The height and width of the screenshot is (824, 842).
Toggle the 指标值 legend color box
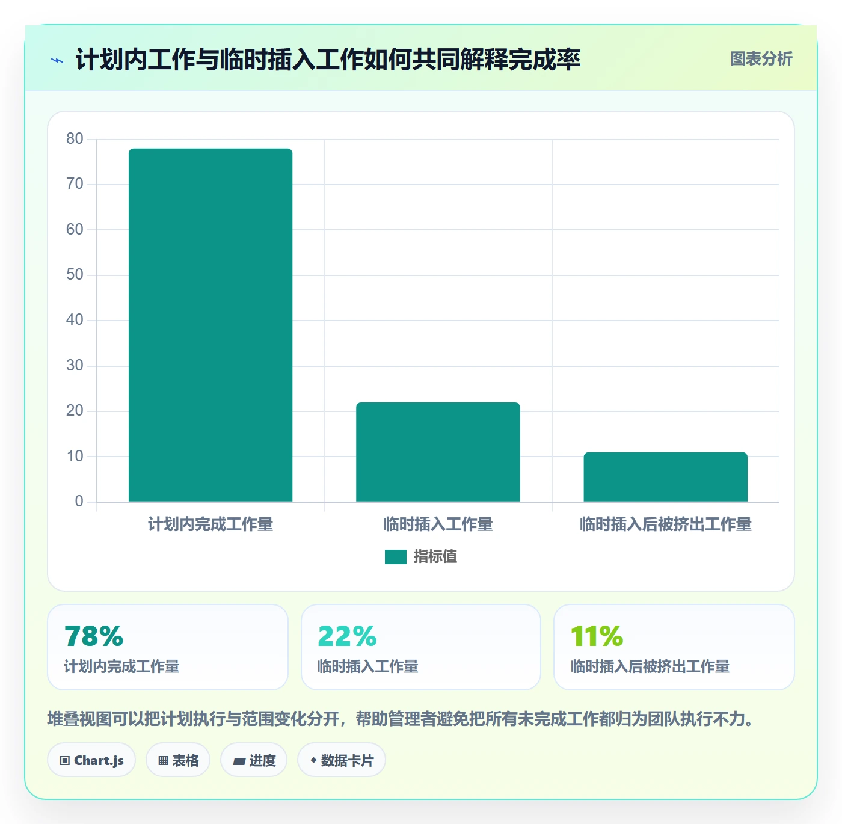pyautogui.click(x=396, y=557)
